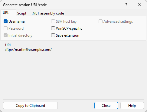Select the .NET assembly code tab
This screenshot has width=147, height=112.
tap(48, 13)
